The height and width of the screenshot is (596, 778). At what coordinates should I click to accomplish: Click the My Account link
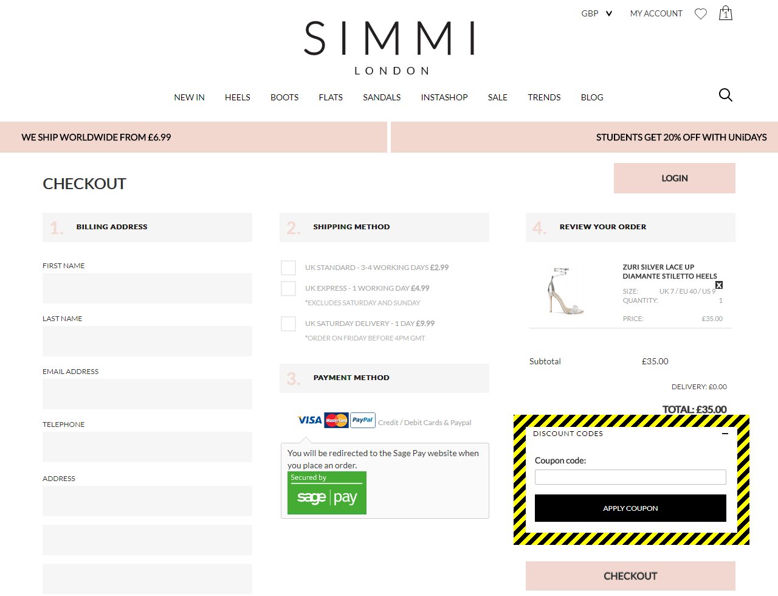click(656, 13)
